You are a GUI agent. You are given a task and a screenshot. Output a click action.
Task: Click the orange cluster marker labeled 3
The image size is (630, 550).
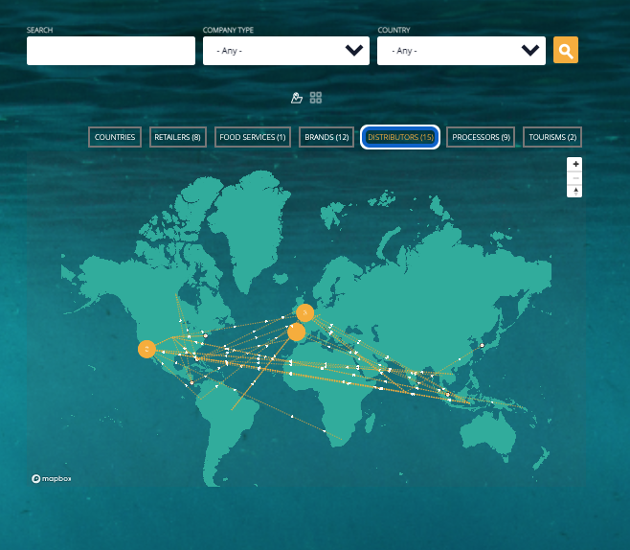(x=305, y=312)
